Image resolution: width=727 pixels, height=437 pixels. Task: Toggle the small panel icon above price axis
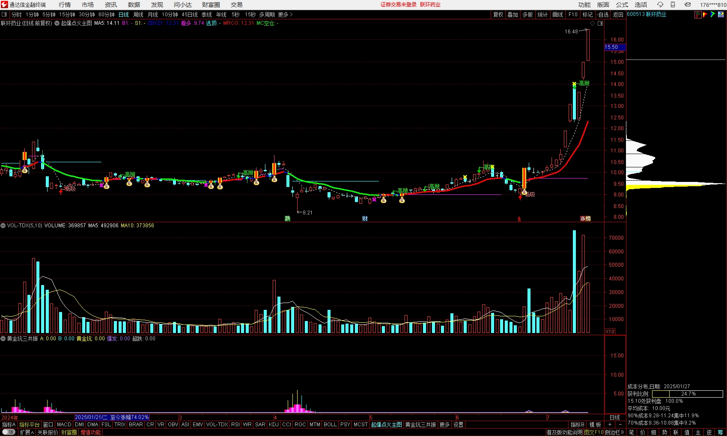point(600,23)
